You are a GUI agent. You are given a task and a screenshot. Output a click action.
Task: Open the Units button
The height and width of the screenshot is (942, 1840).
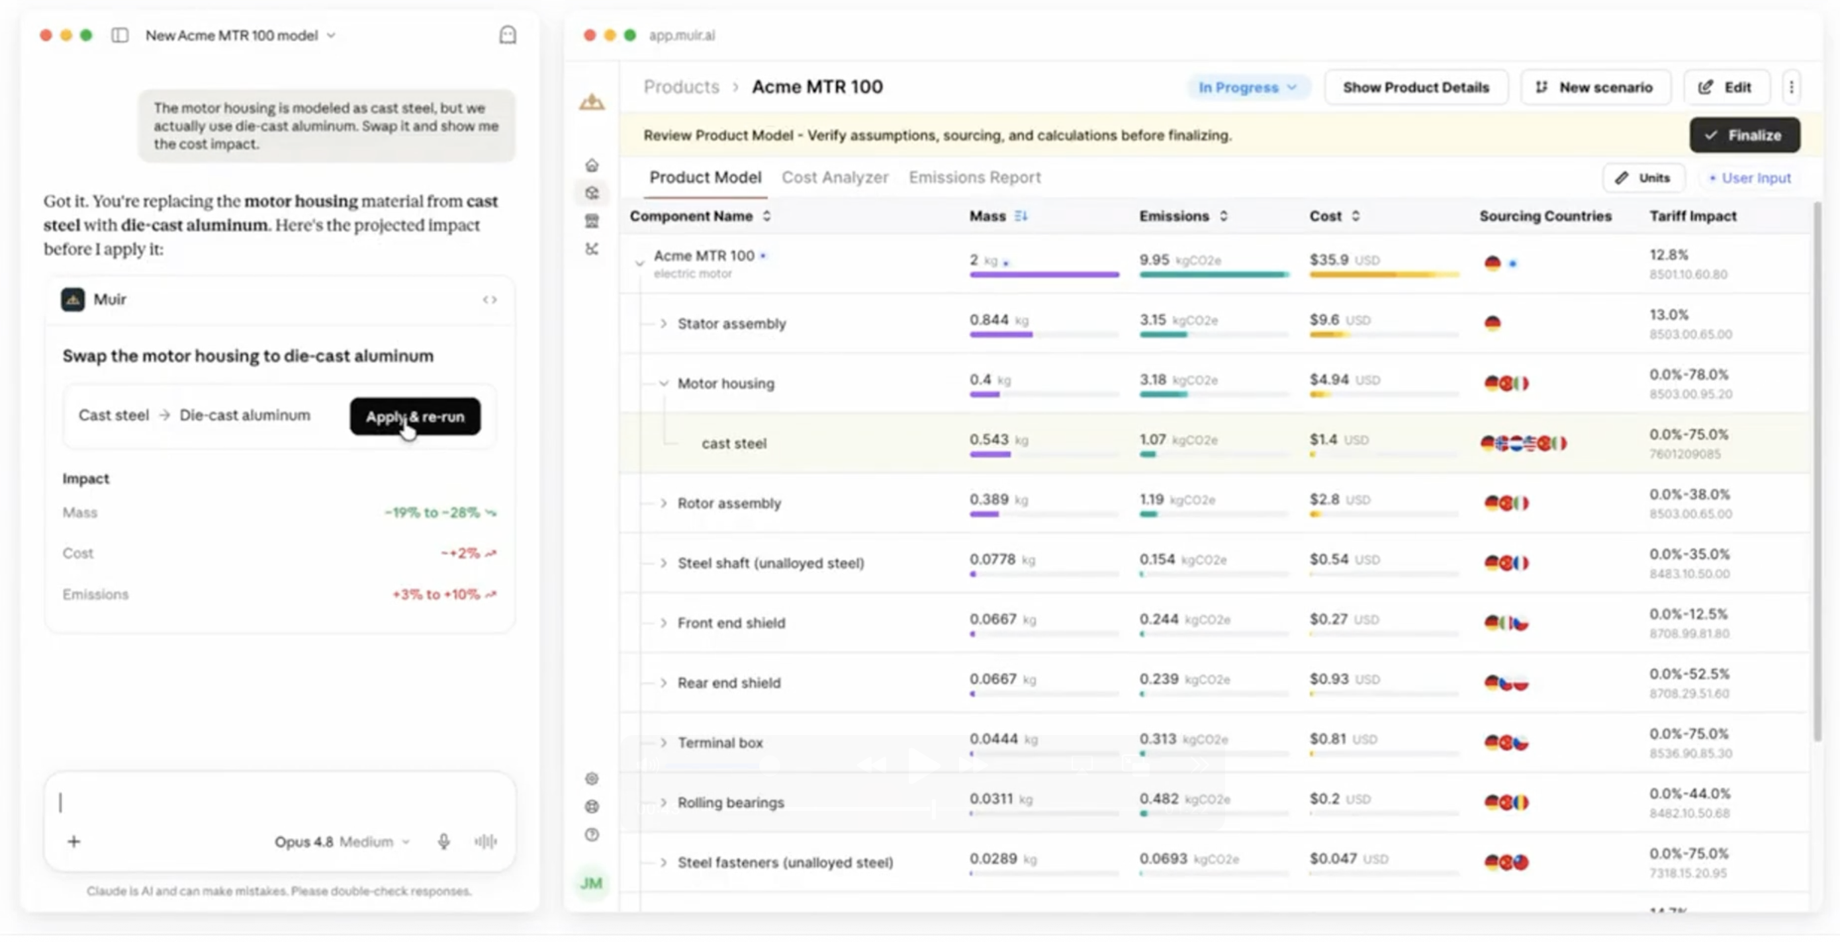click(1643, 178)
